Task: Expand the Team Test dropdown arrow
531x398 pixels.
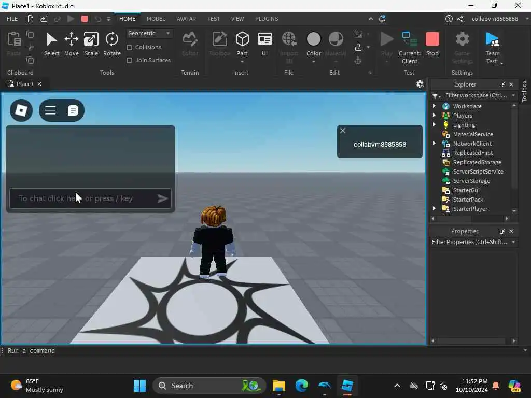Action: click(x=501, y=63)
